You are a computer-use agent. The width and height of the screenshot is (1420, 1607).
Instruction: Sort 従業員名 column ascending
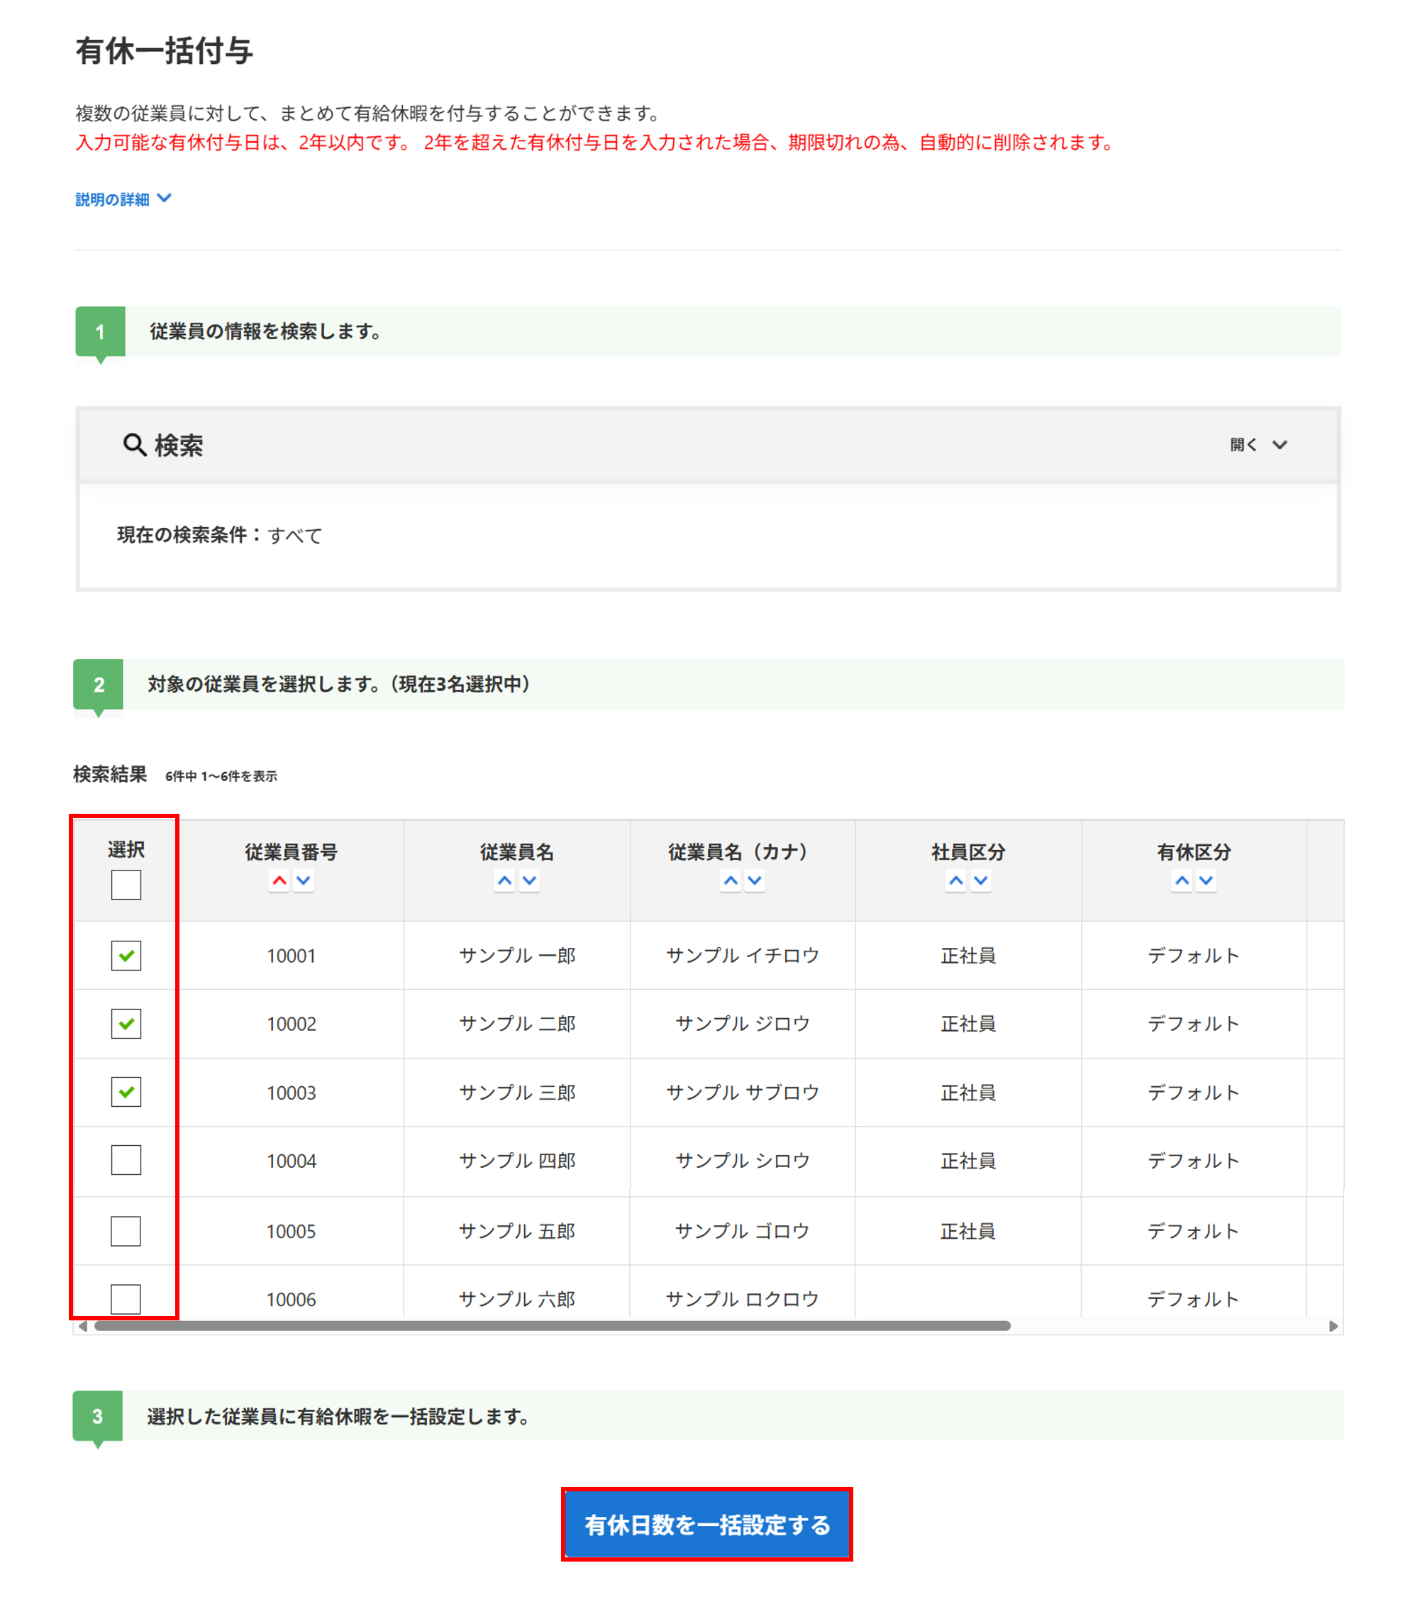click(x=504, y=880)
